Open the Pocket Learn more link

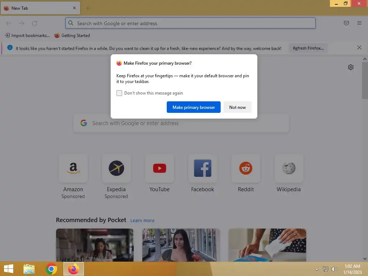(x=142, y=220)
